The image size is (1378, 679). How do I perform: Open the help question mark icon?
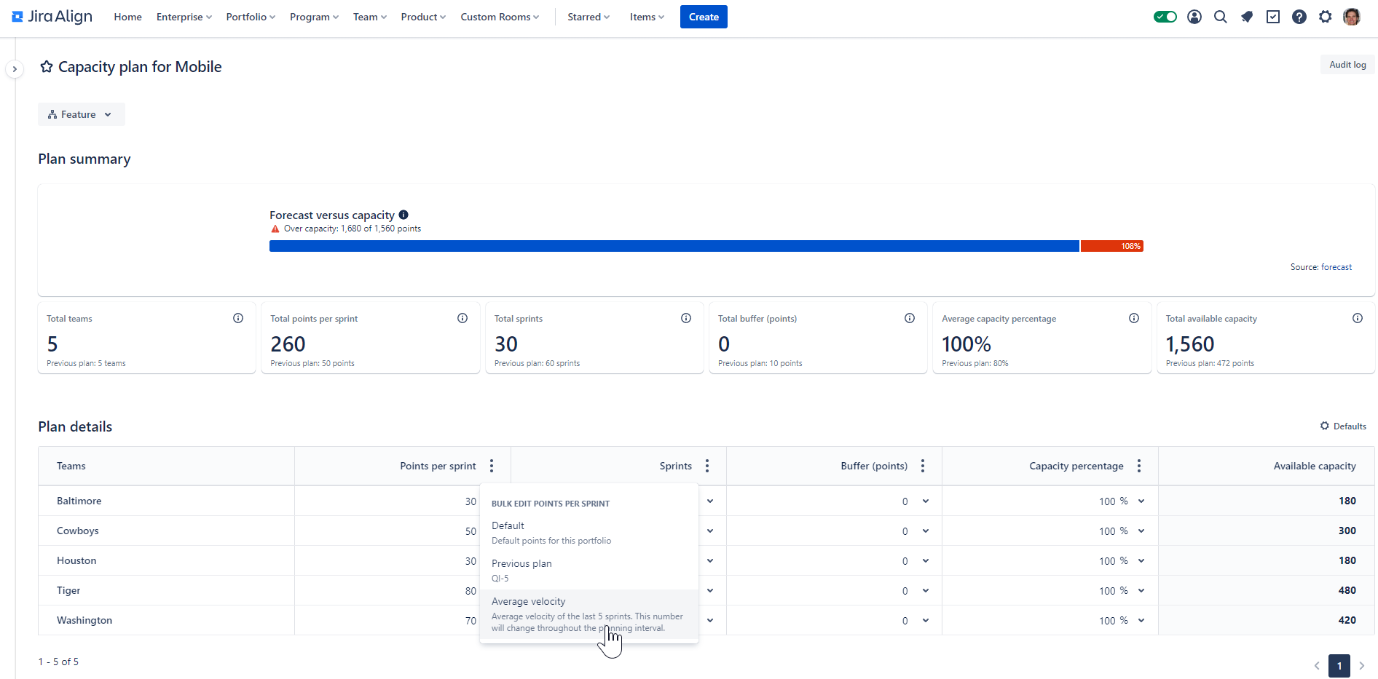click(x=1299, y=17)
